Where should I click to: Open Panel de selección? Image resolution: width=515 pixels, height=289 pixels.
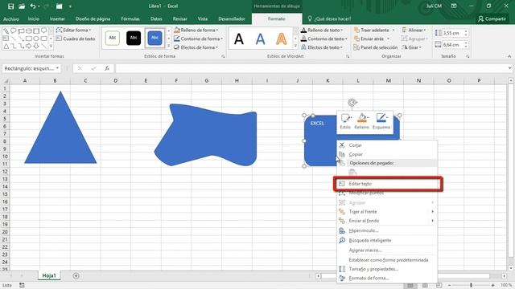coord(376,47)
